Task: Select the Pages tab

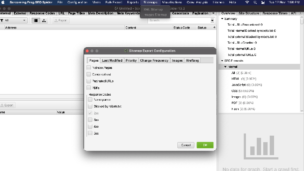Action: tap(94, 61)
